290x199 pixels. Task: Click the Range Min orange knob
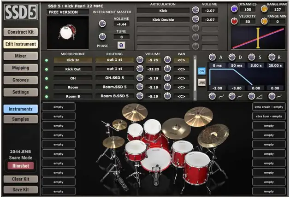(264, 21)
